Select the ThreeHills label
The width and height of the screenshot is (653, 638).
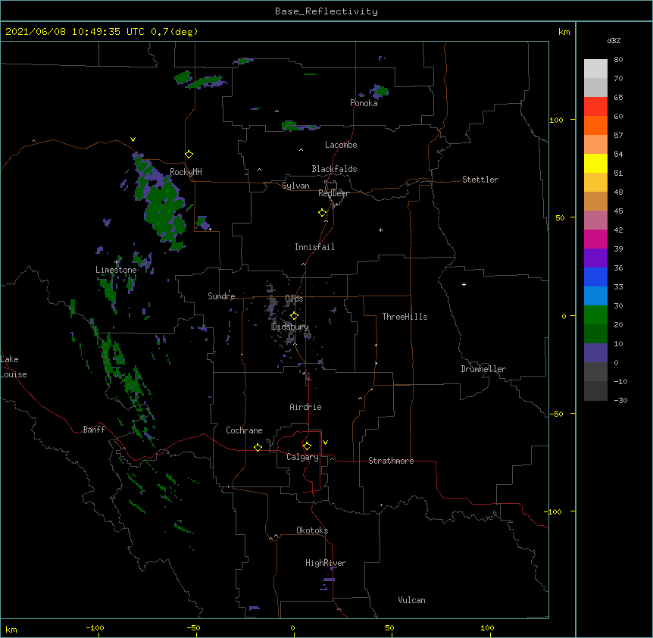(405, 317)
